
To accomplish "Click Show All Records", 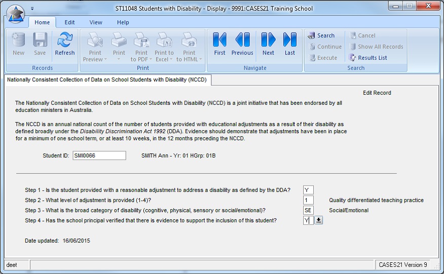I will pos(376,47).
